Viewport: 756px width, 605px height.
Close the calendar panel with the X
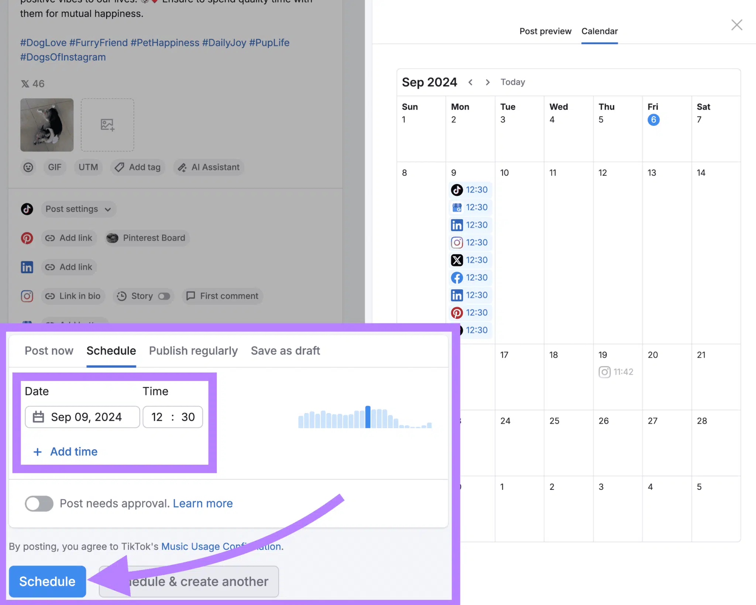click(736, 25)
